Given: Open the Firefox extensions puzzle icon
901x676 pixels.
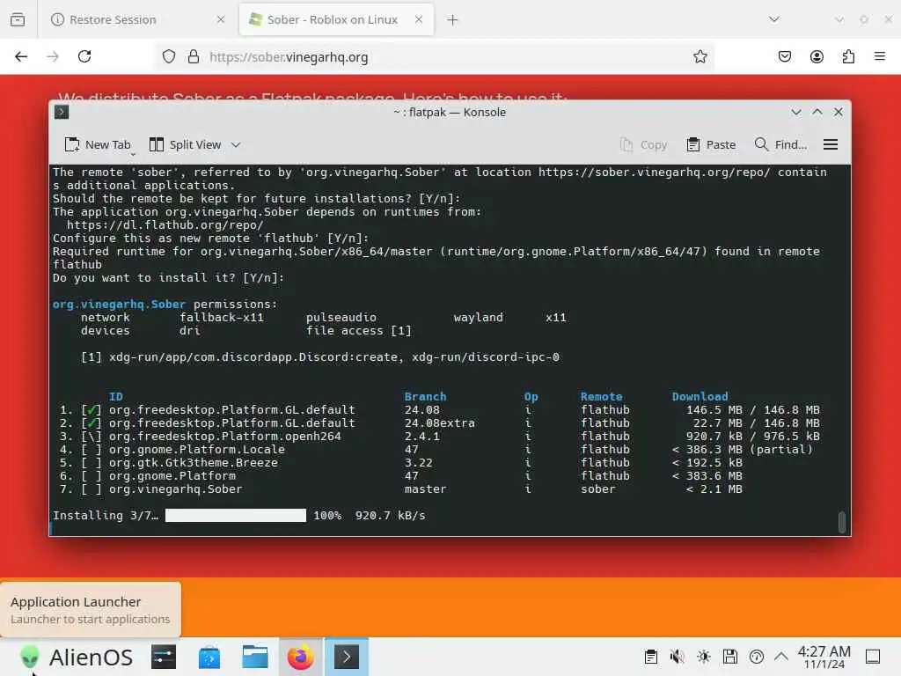Looking at the screenshot, I should [848, 56].
